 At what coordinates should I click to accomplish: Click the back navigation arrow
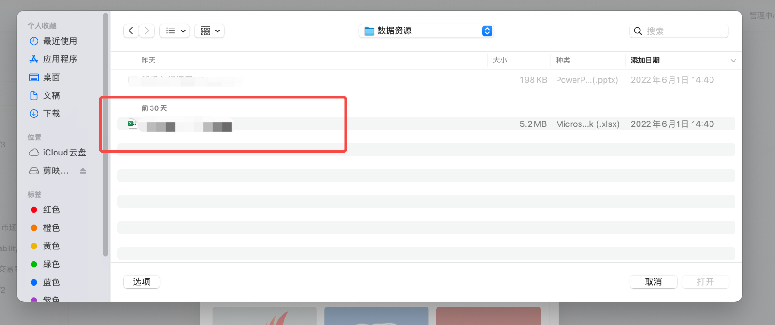click(131, 31)
